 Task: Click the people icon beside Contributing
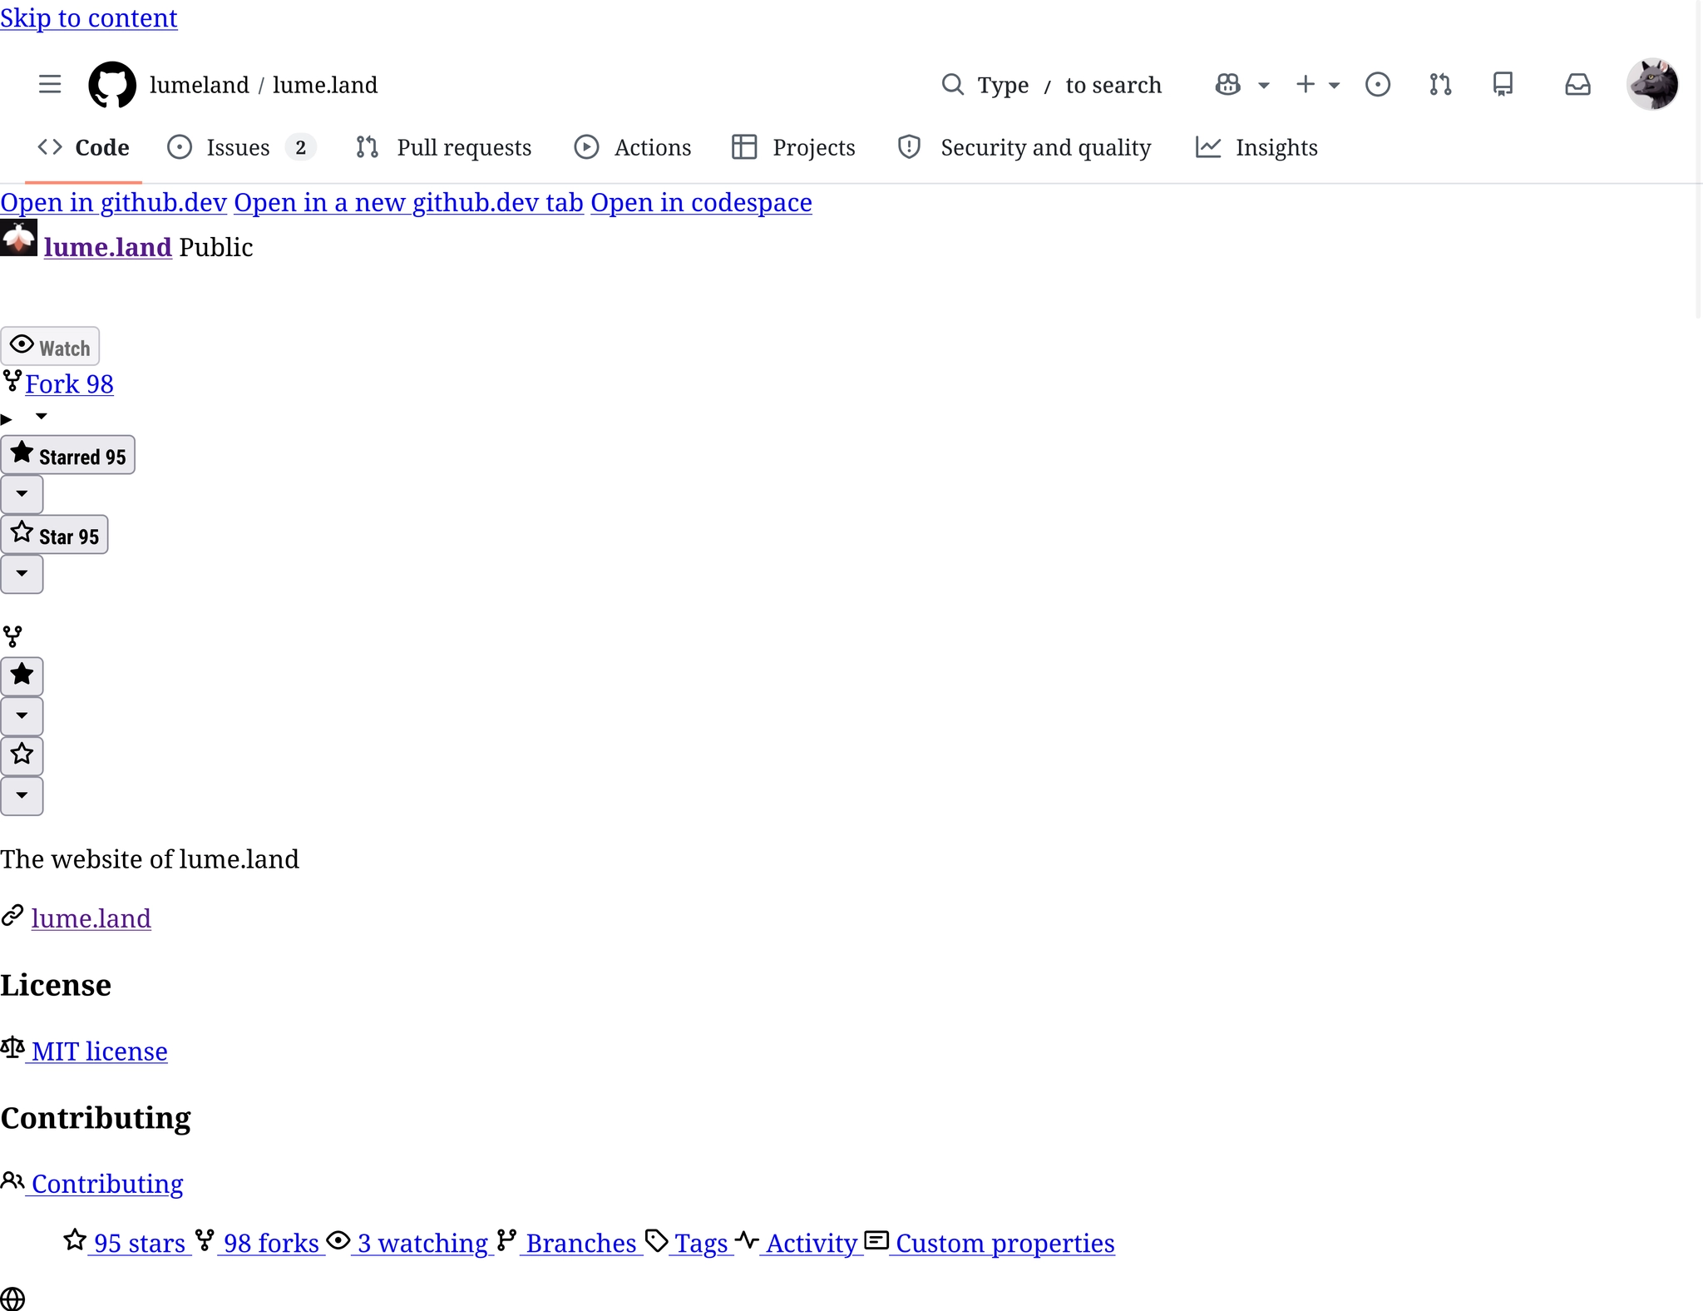[x=12, y=1180]
